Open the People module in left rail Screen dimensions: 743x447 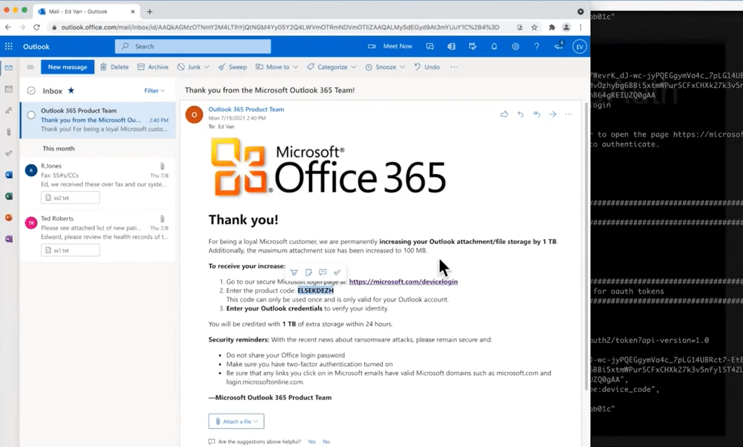[x=9, y=110]
